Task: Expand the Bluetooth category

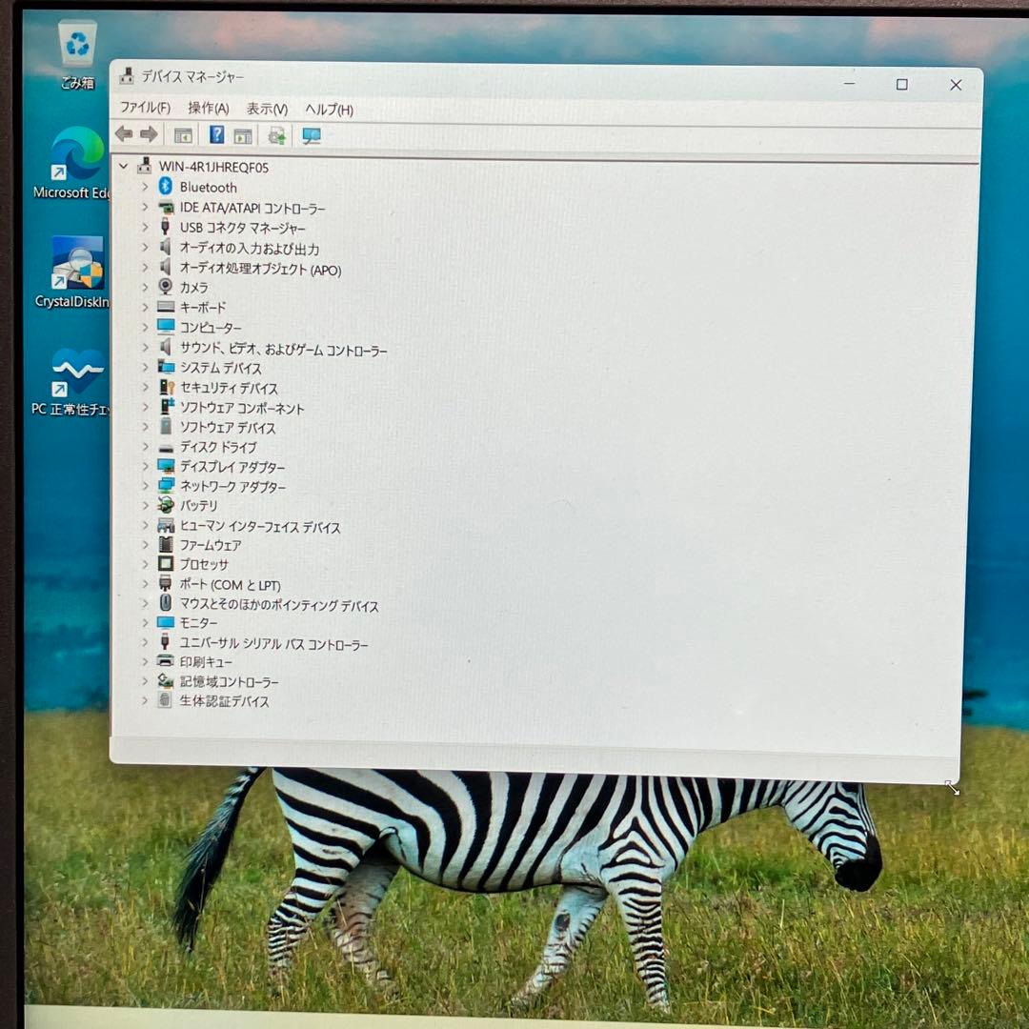Action: 145,187
